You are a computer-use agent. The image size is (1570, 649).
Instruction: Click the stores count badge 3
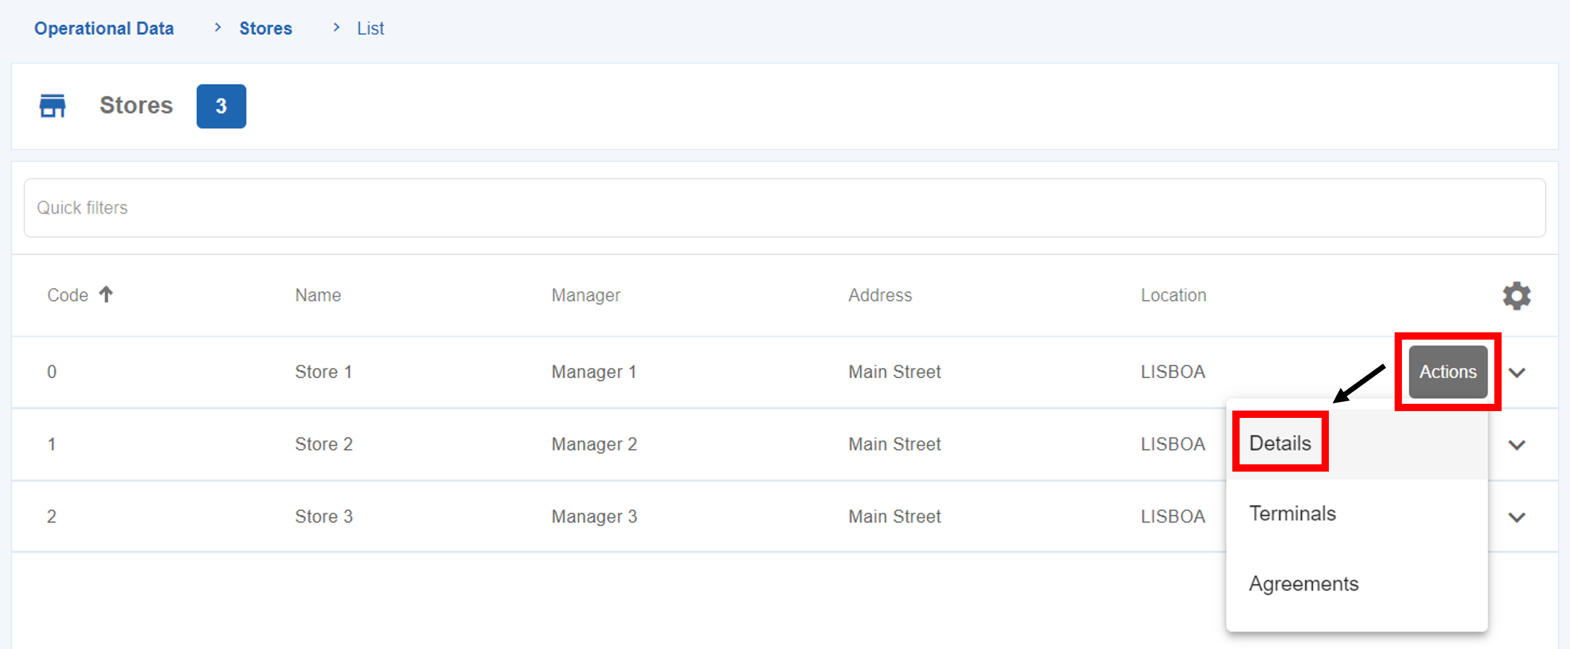point(221,106)
